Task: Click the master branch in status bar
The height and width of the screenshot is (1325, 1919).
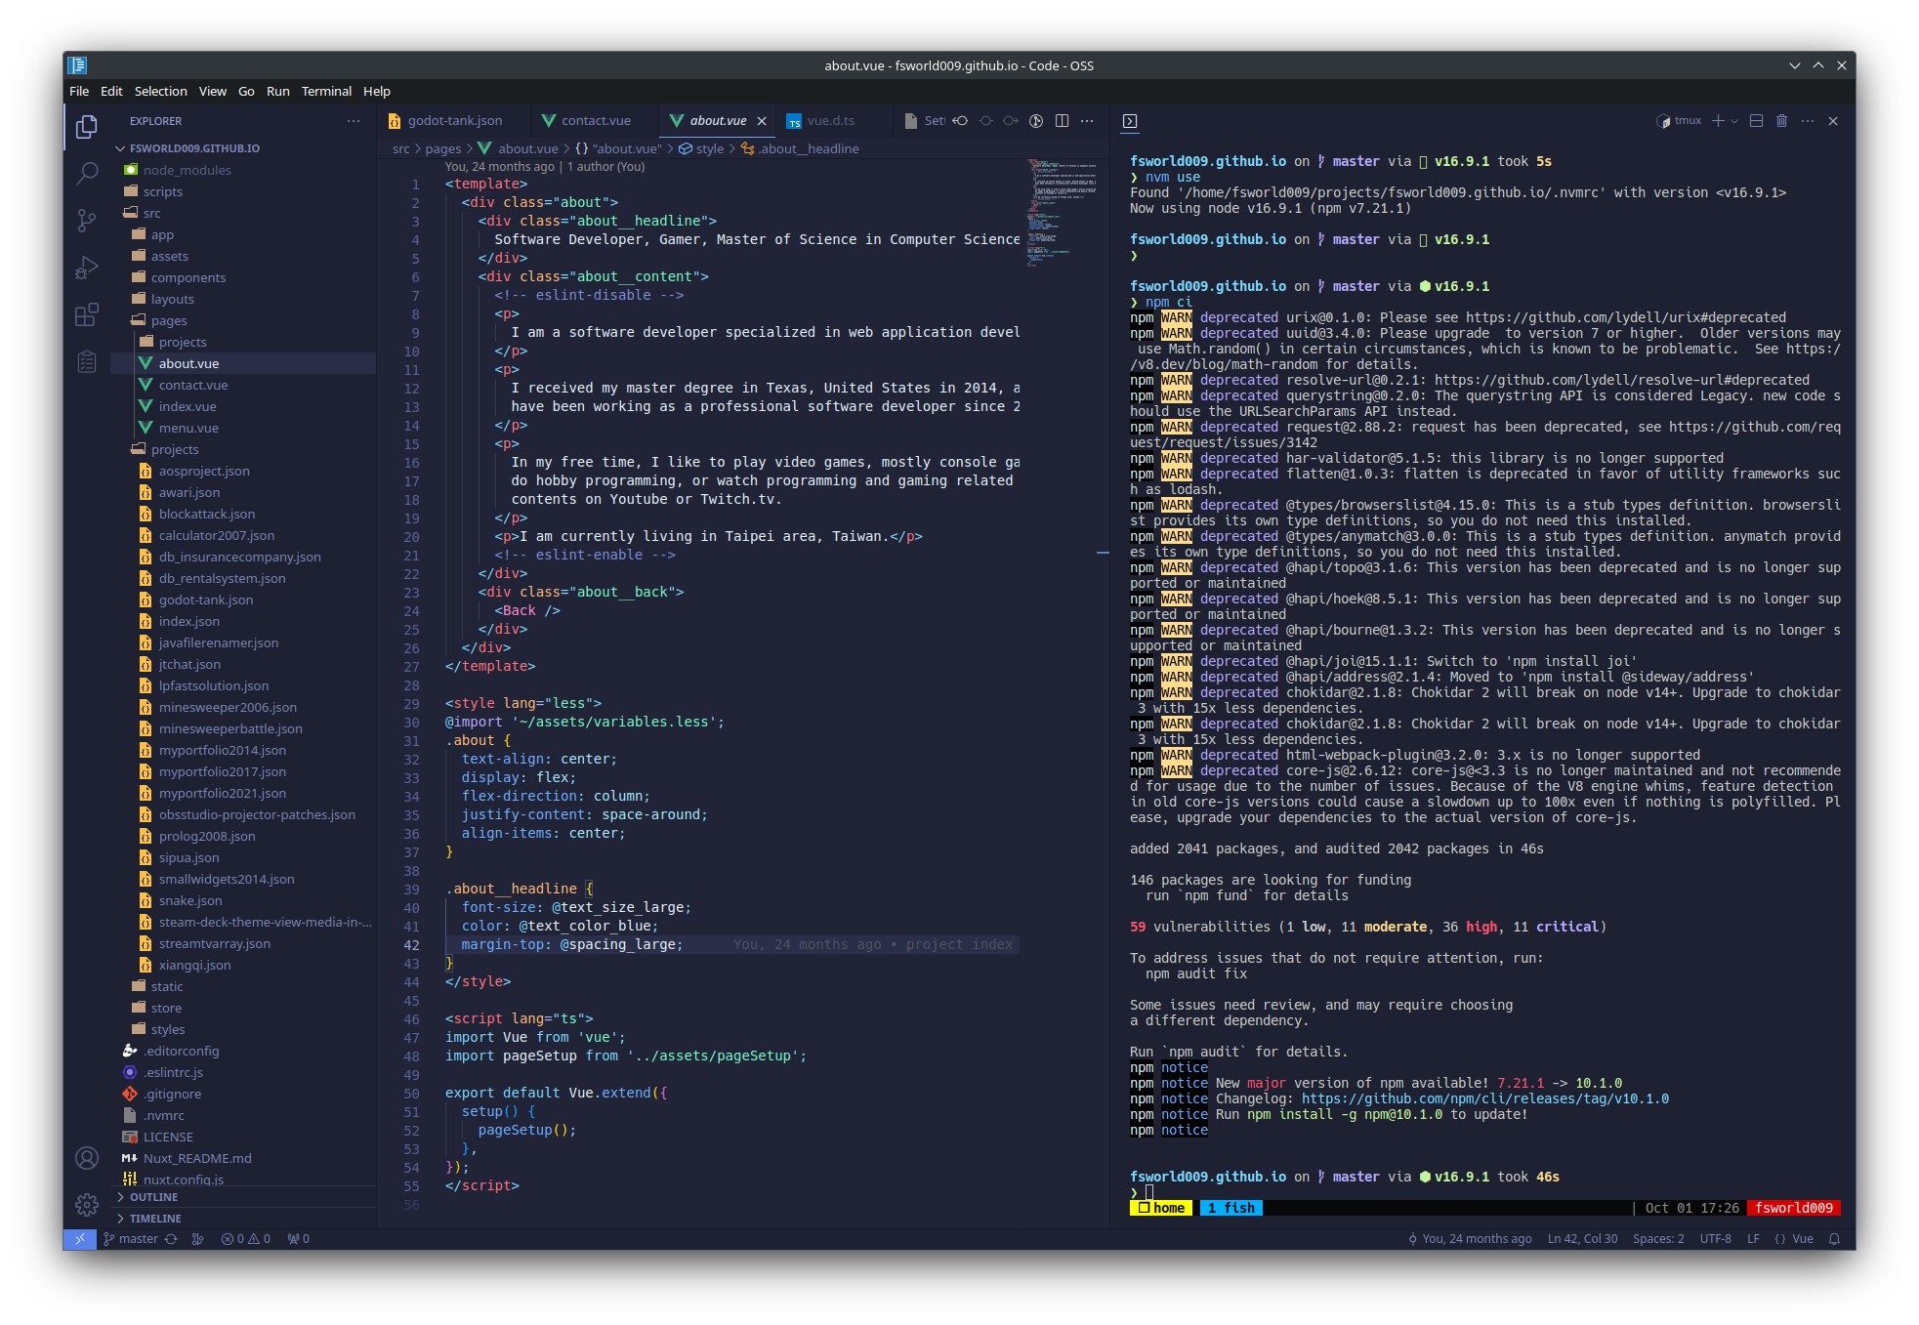Action: pos(131,1239)
